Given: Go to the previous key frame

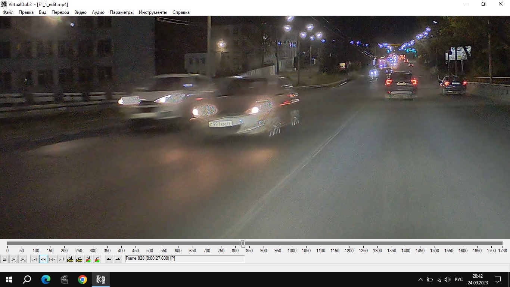Looking at the screenshot, I should [70, 259].
